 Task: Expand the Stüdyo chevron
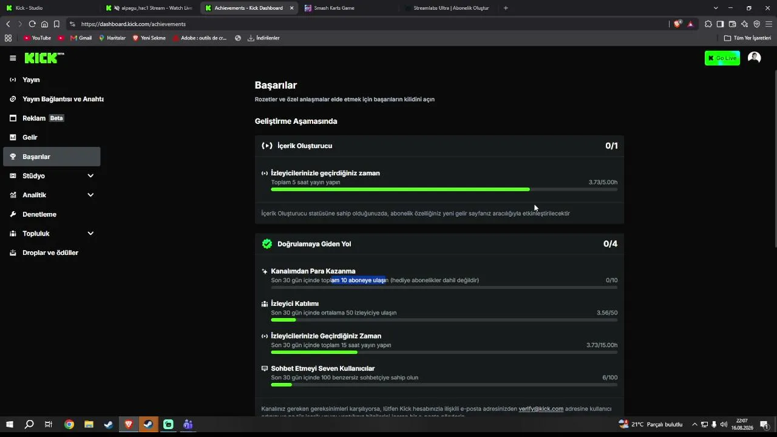pos(90,176)
